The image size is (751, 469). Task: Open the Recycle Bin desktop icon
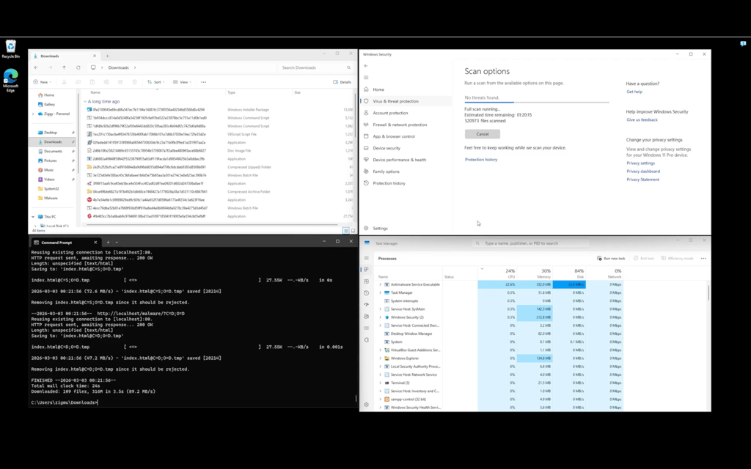(10, 49)
